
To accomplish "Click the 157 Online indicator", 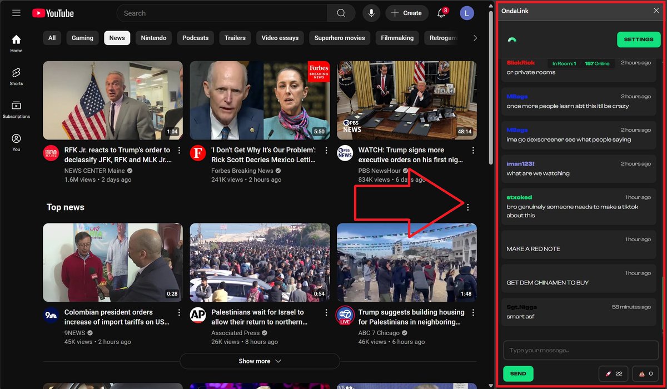I will [597, 63].
